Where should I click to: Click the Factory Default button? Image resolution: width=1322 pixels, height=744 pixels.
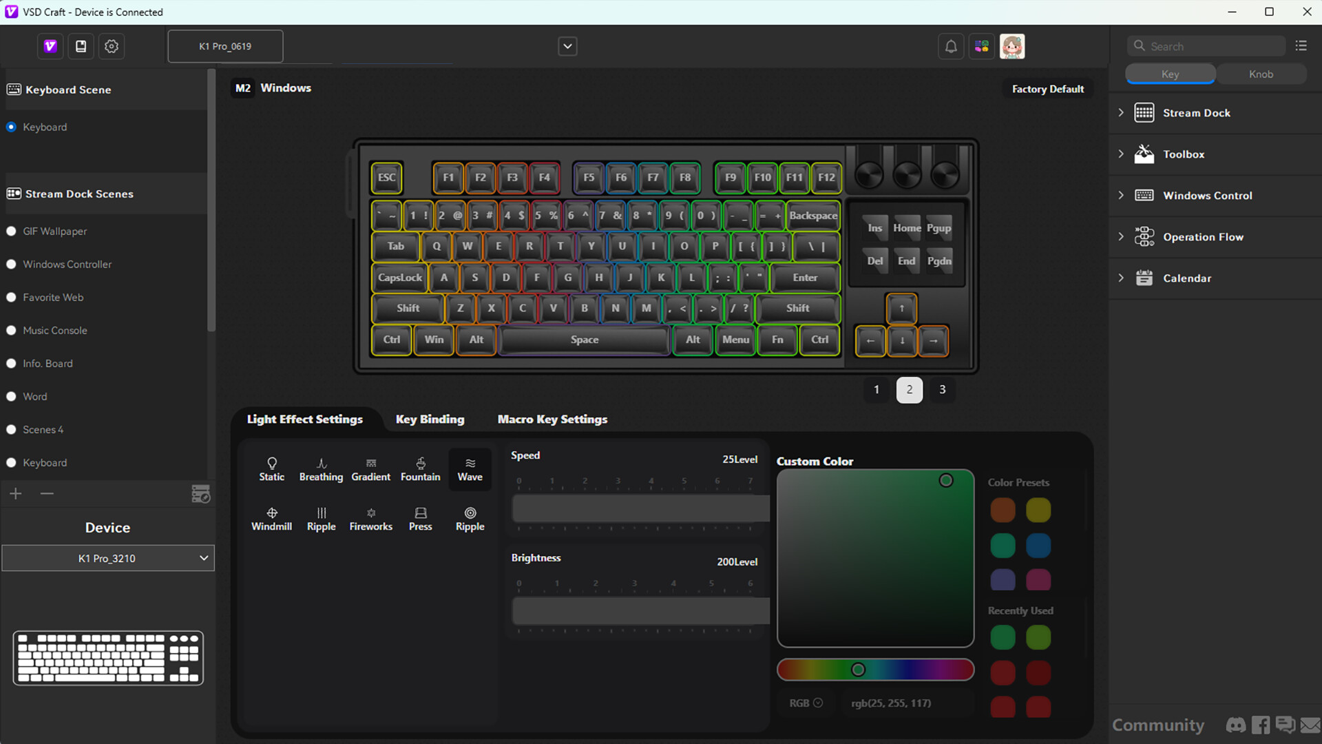point(1047,89)
